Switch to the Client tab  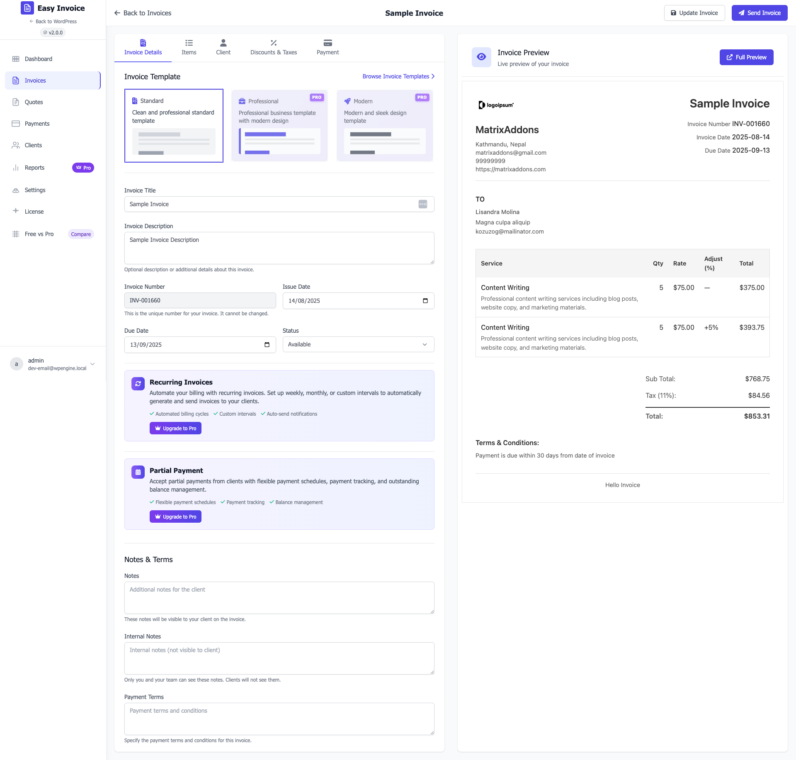223,47
